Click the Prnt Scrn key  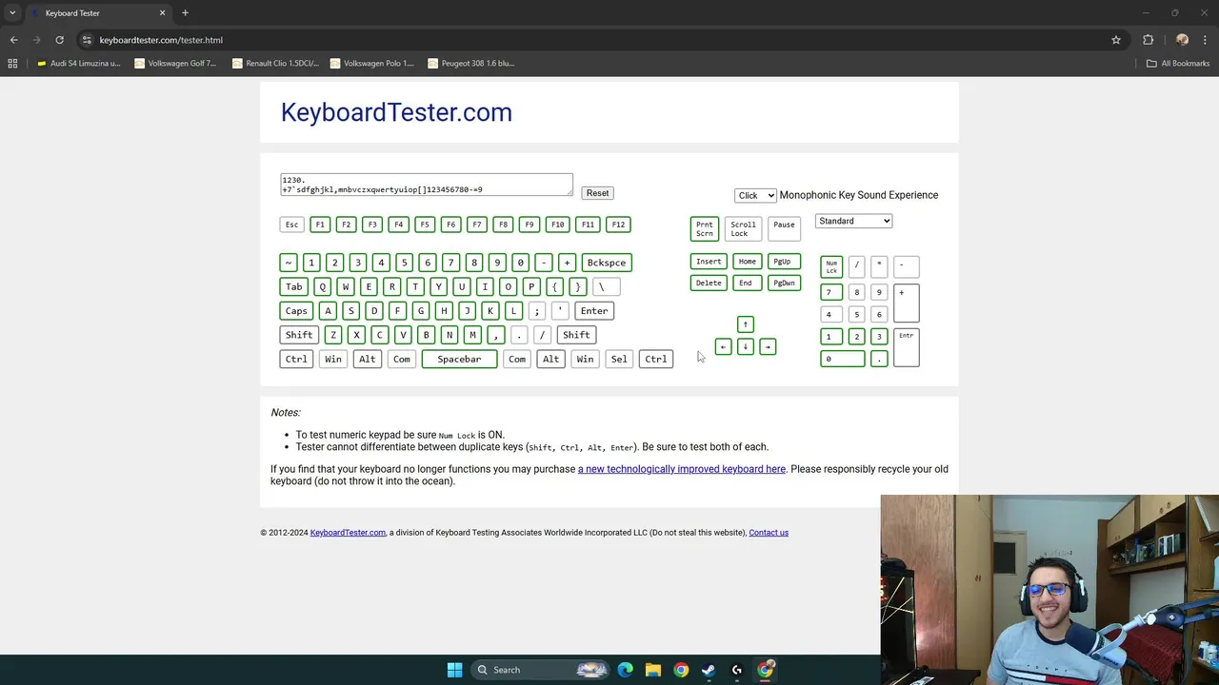click(704, 229)
